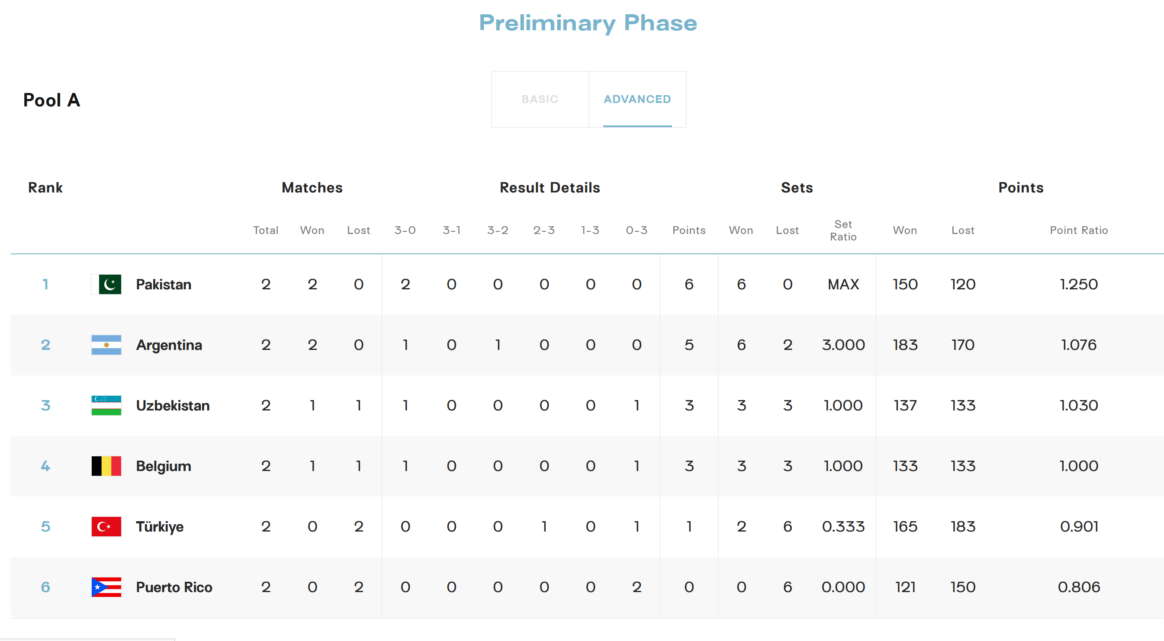
Task: Click the Matches Total column header
Action: tap(266, 231)
